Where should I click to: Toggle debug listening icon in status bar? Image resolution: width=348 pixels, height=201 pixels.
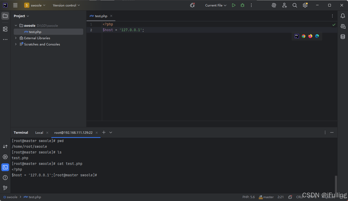pos(290,197)
